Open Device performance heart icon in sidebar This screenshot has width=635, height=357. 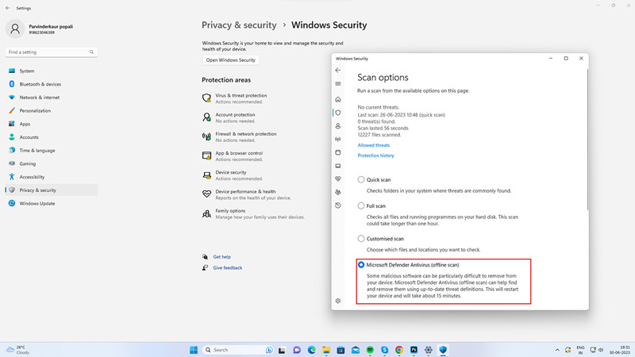click(x=338, y=179)
